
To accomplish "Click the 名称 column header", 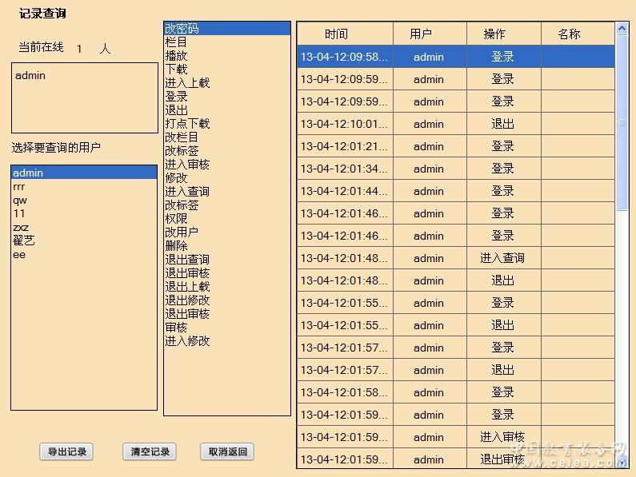I will point(570,34).
